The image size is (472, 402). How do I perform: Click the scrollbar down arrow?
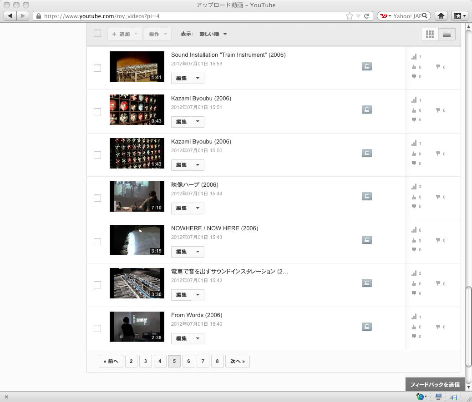(468, 387)
